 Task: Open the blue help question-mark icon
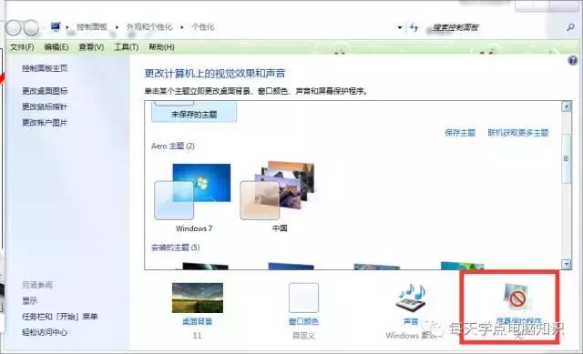(573, 61)
